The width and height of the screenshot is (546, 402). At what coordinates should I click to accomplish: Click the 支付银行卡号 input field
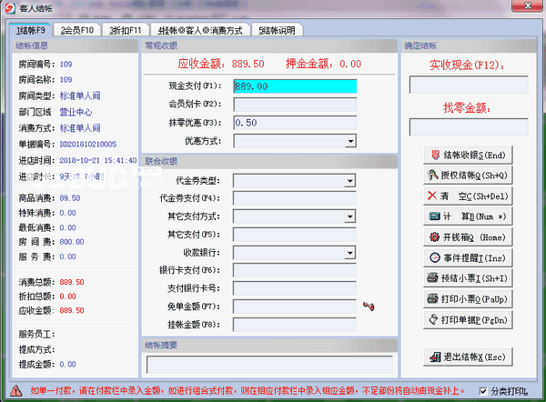point(295,288)
